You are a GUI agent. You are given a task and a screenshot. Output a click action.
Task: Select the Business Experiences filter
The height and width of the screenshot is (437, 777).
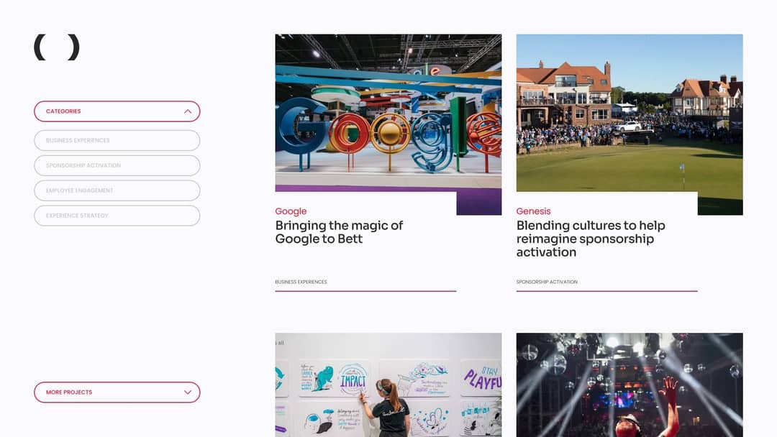click(x=117, y=140)
